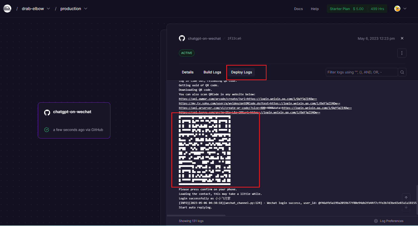418x226 pixels.
Task: Open Log Preferences
Action: point(389,221)
